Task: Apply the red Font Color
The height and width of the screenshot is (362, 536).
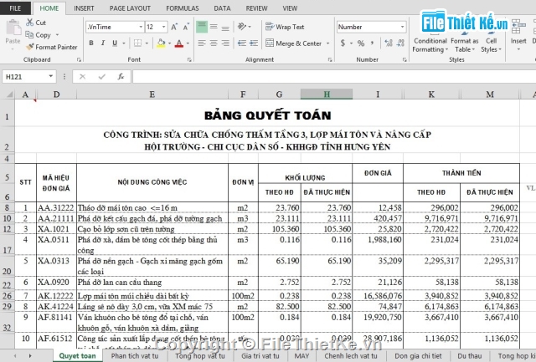Action: 178,43
